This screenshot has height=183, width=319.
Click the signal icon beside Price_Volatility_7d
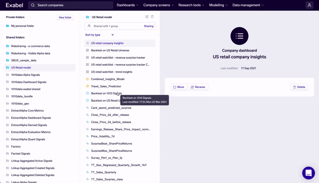click(x=87, y=136)
